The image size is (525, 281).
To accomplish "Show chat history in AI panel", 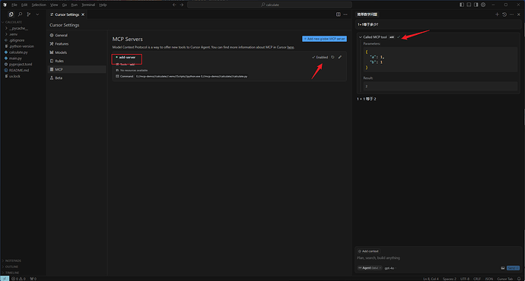I will pos(504,14).
